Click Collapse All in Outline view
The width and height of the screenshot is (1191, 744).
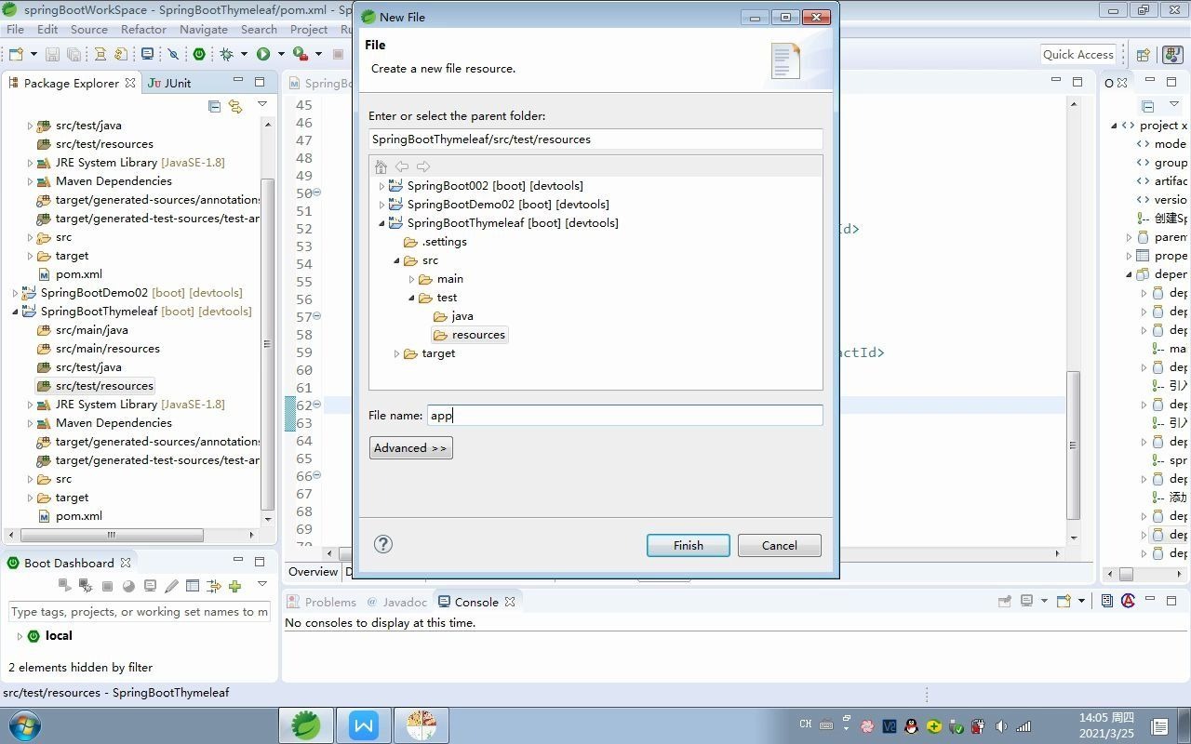click(1148, 106)
